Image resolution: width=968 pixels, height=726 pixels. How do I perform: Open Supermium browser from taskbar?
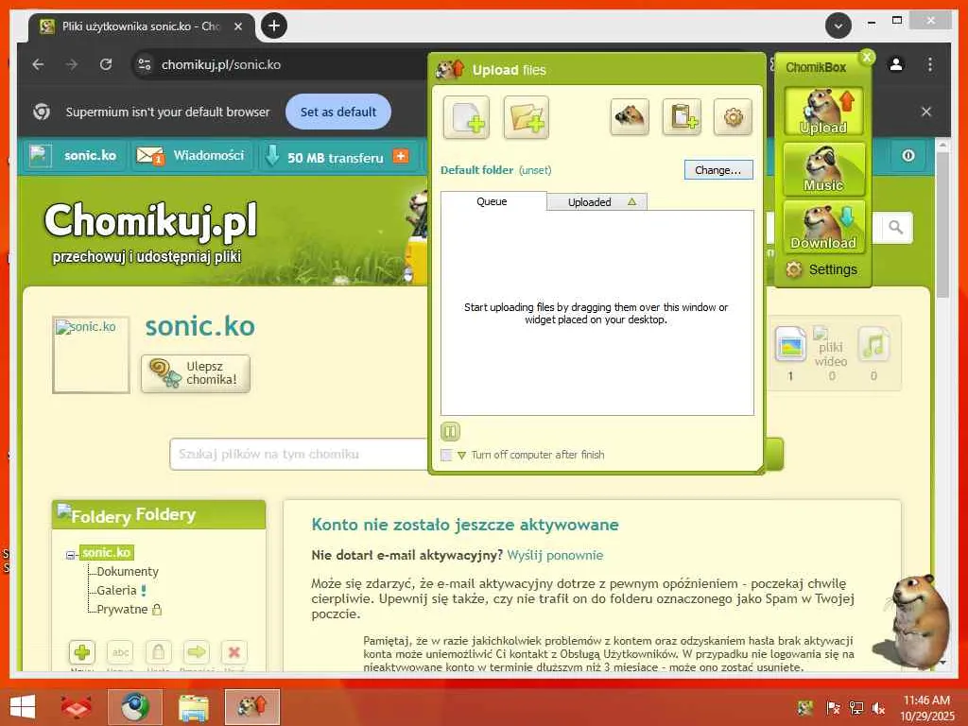tap(134, 707)
